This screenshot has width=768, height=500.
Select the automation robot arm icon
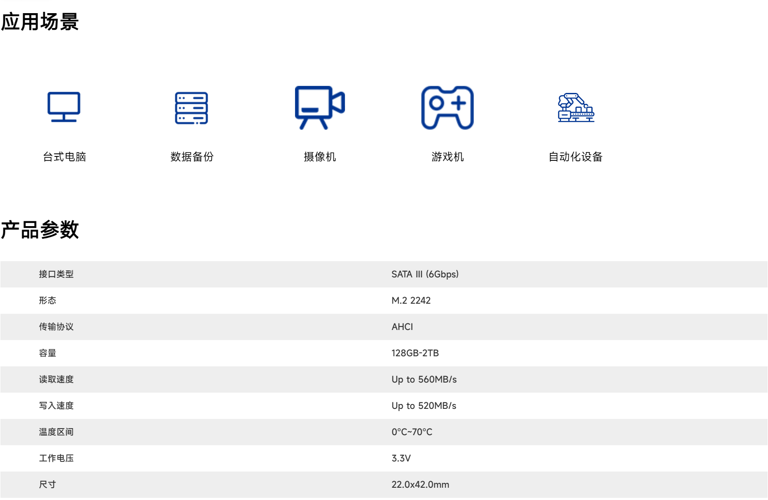(576, 108)
